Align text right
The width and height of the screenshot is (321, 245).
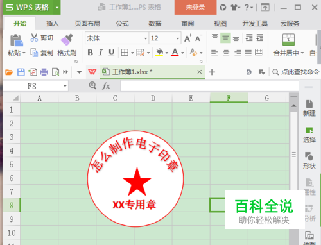click(238, 53)
